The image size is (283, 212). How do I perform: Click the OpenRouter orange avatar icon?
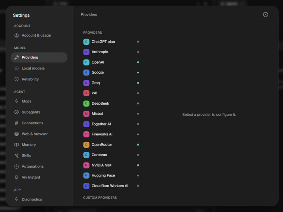(86, 145)
